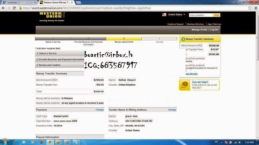Viewport: 259px width, 145px height.
Task: Click the $2500.00 send amount
Action: point(99,80)
